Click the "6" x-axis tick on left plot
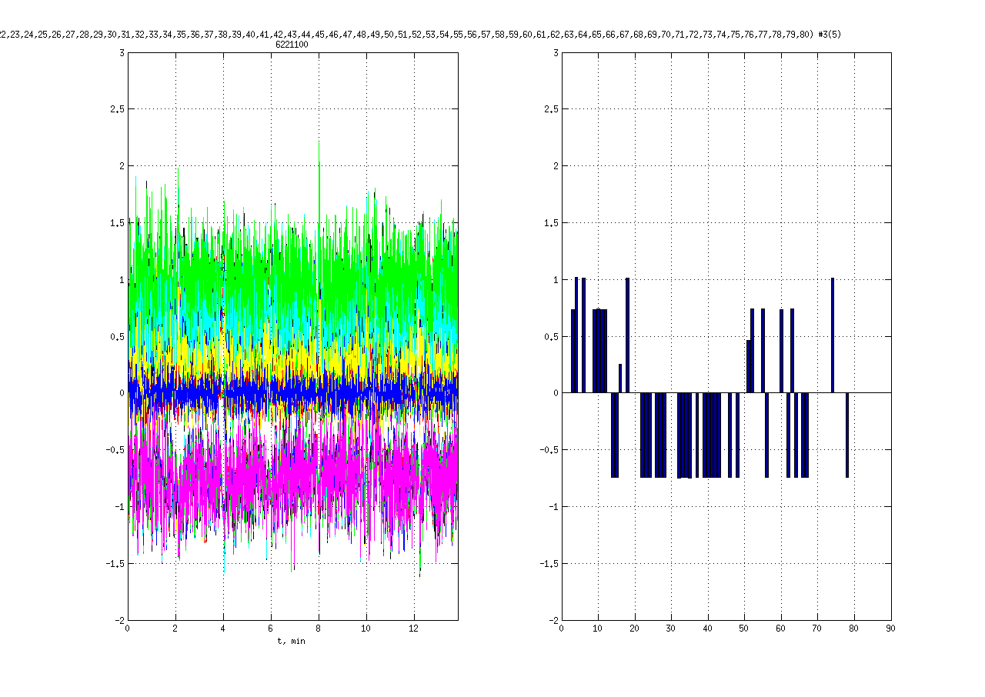This screenshot has height=697, width=985. [x=271, y=629]
